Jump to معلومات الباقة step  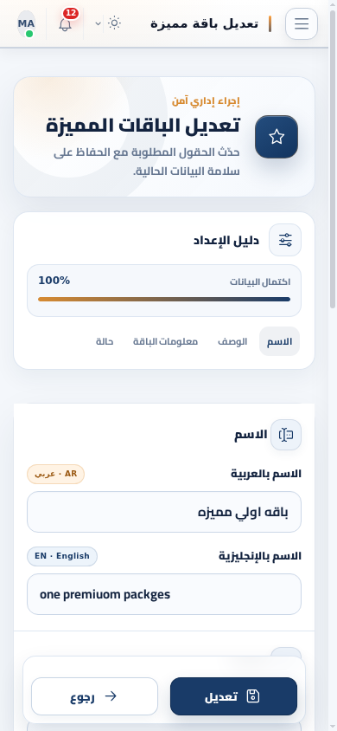(166, 342)
